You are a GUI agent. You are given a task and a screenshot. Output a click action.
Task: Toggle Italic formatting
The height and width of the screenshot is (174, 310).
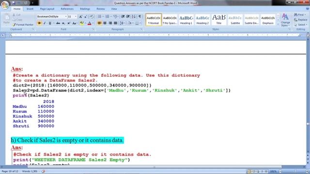tap(45, 23)
